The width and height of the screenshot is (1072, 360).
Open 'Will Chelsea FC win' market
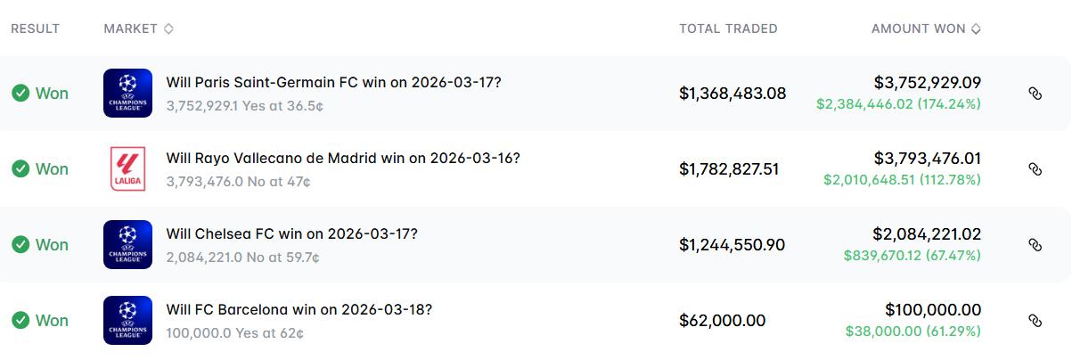point(291,233)
